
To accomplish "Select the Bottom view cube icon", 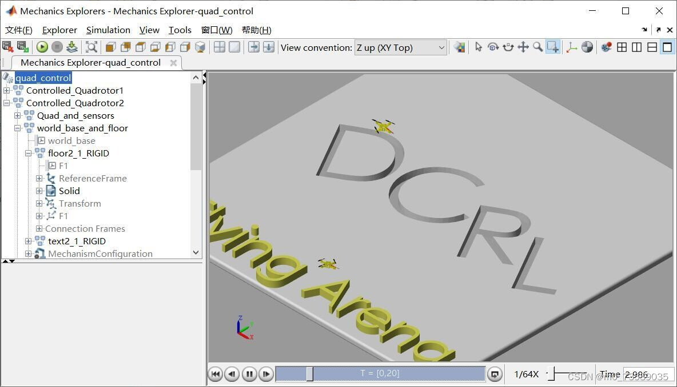I will [156, 47].
